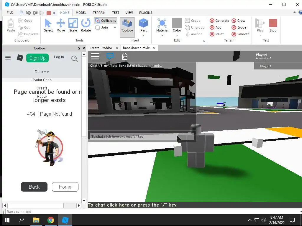The width and height of the screenshot is (302, 226).
Task: Switch to the Create - Roblox tab
Action: [101, 48]
